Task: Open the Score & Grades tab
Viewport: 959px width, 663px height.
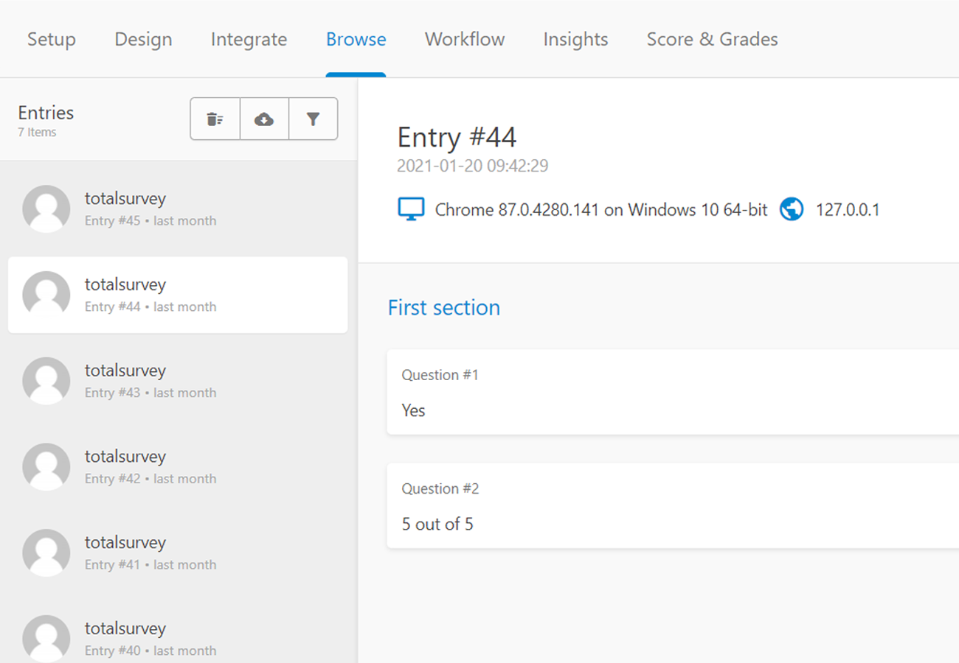Action: pos(712,39)
